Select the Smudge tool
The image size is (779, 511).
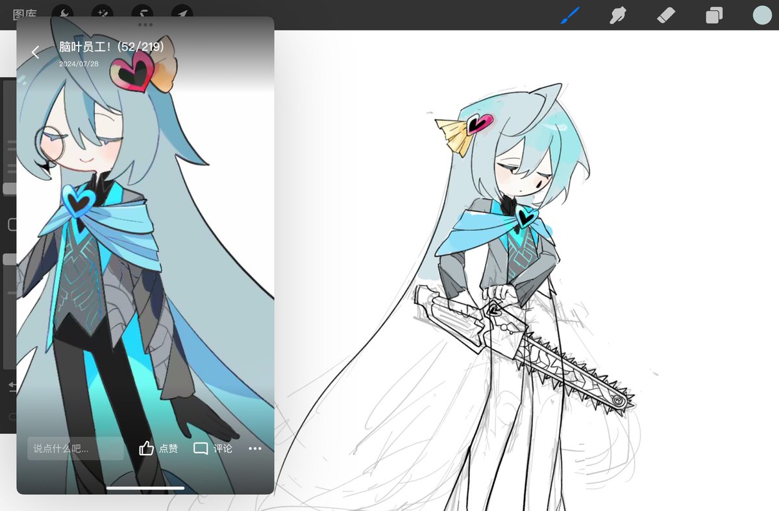click(x=618, y=15)
